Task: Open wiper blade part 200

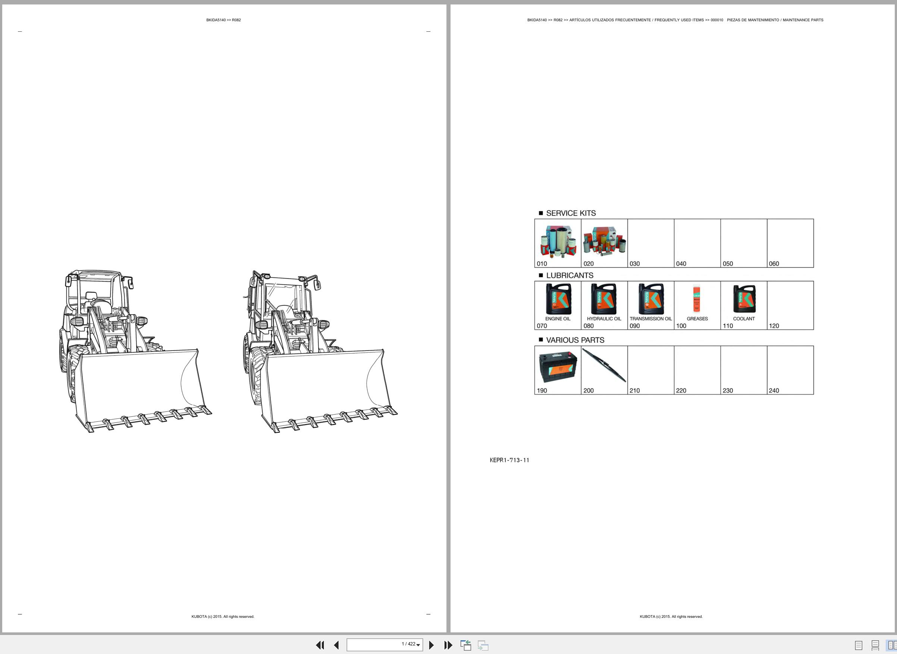Action: click(x=604, y=370)
